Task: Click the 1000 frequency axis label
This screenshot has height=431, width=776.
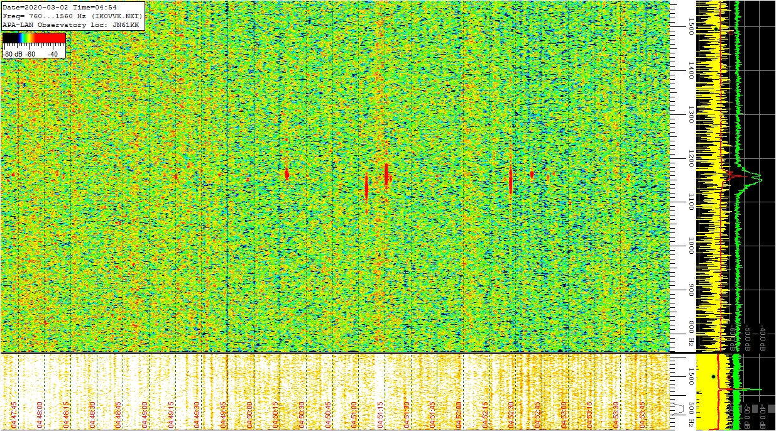Action: tap(691, 246)
